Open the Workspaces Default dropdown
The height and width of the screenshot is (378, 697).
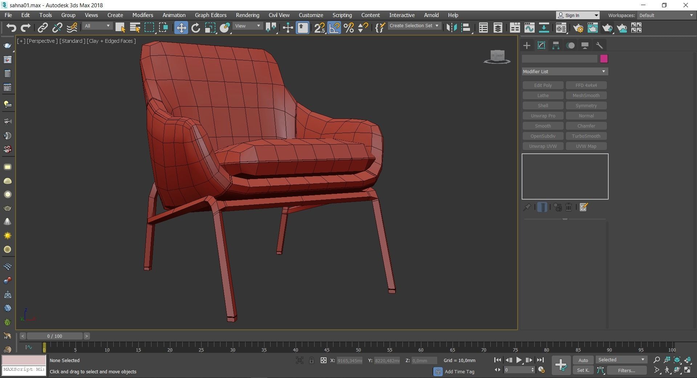point(666,15)
